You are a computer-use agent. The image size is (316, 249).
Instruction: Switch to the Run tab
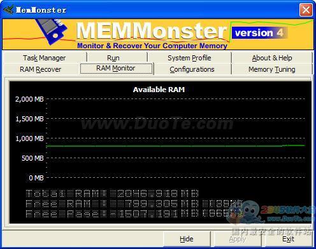[x=113, y=58]
